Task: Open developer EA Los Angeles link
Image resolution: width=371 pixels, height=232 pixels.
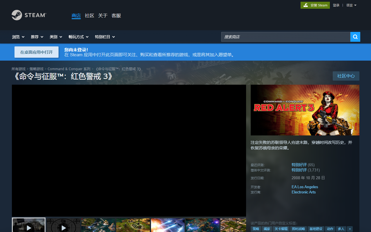Action: tap(305, 187)
